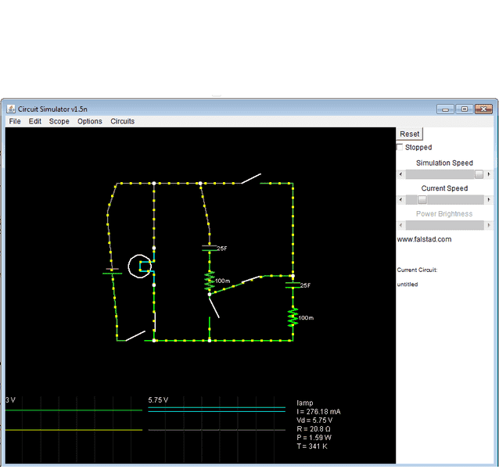Select the middle 100m resistor
Viewport: 499px width, 469px height.
pos(210,281)
